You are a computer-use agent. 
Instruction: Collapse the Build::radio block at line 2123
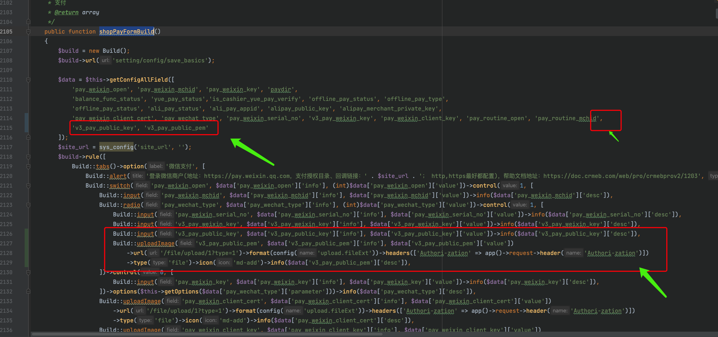point(28,205)
